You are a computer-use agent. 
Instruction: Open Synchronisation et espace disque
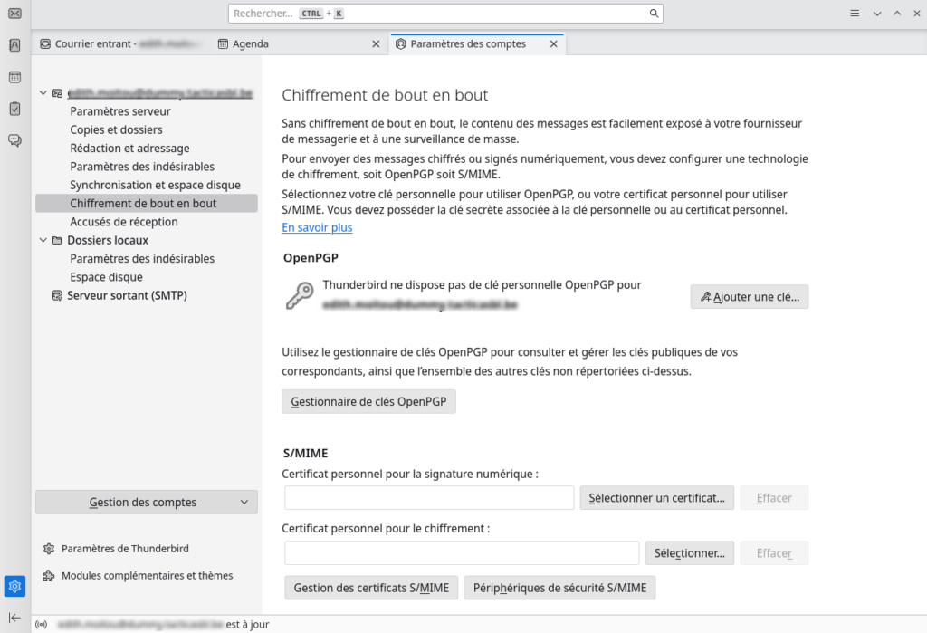pos(155,185)
